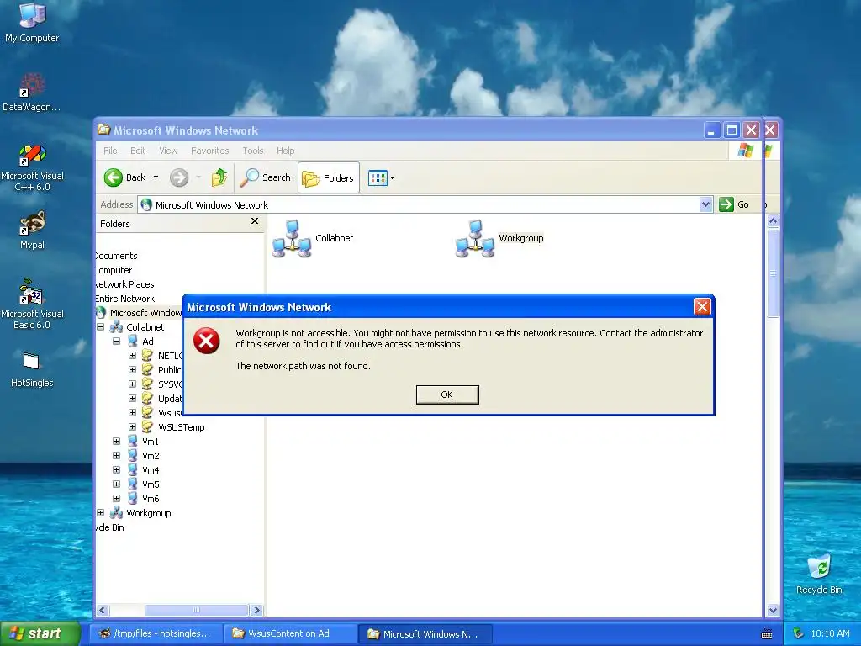
Task: Expand the Vm1 computer node
Action: (x=116, y=441)
